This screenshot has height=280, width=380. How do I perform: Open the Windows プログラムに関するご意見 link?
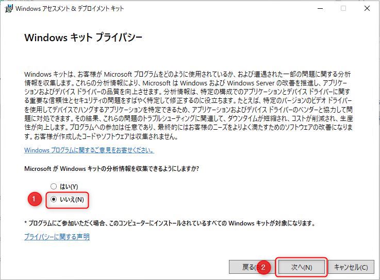point(89,150)
